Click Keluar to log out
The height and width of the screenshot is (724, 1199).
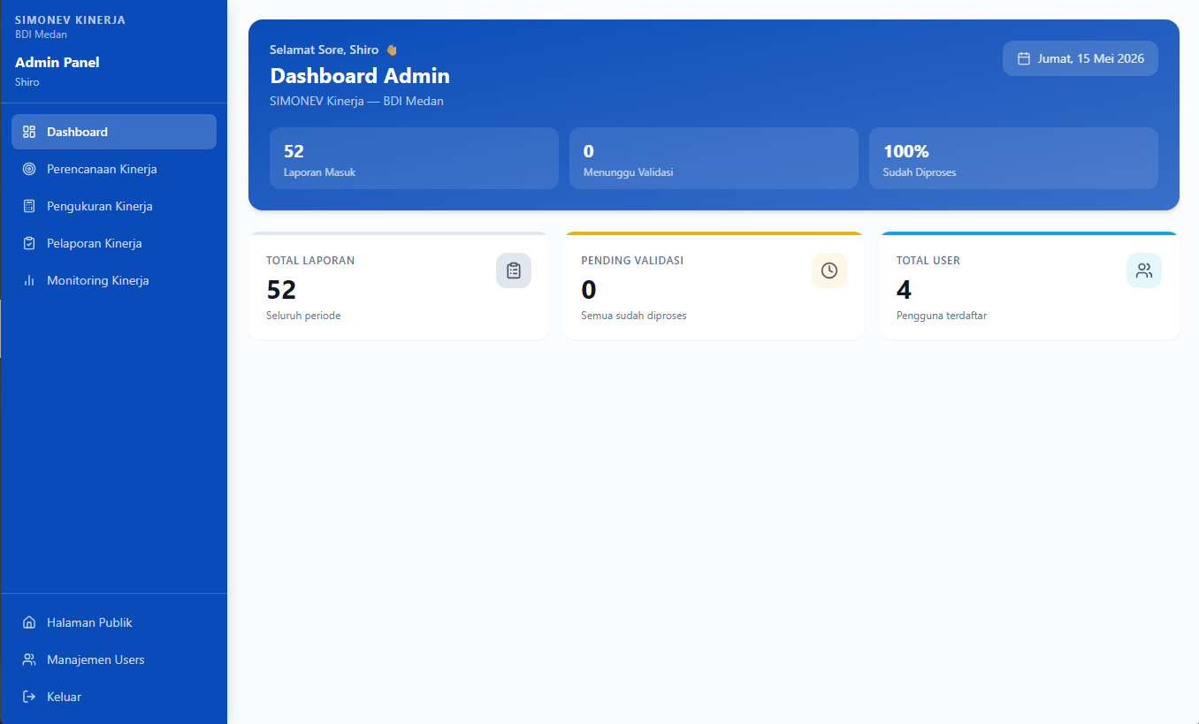(114, 697)
